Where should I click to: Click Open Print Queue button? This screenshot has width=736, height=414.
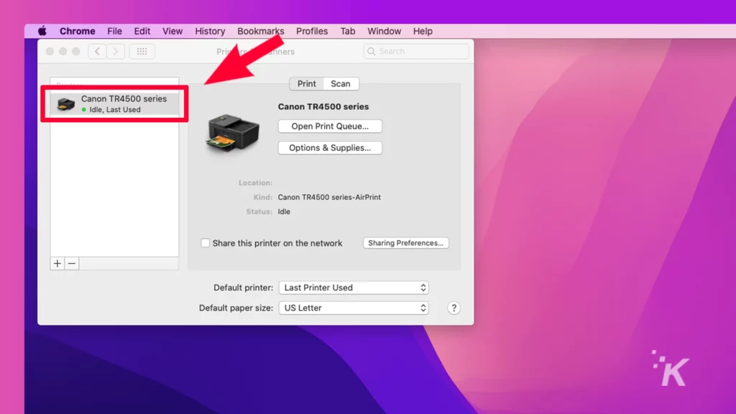(330, 126)
